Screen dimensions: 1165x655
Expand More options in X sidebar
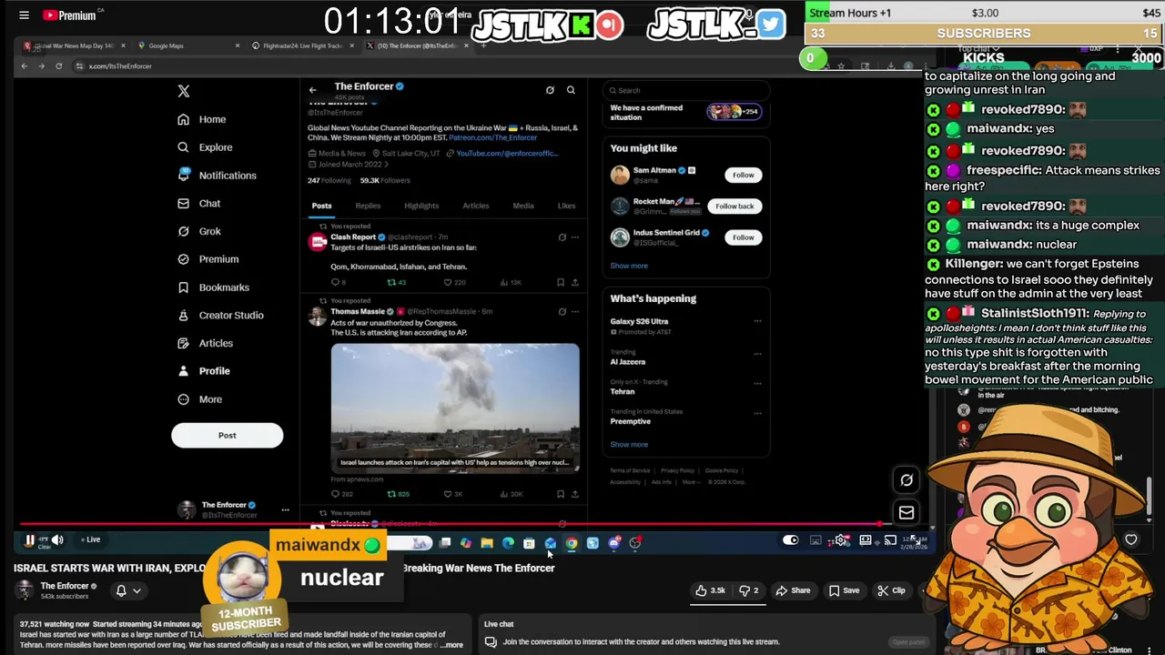coord(199,399)
